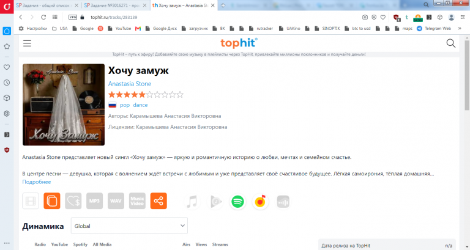Open the user profile icon in toolbar
The image size is (470, 250).
(451, 17)
